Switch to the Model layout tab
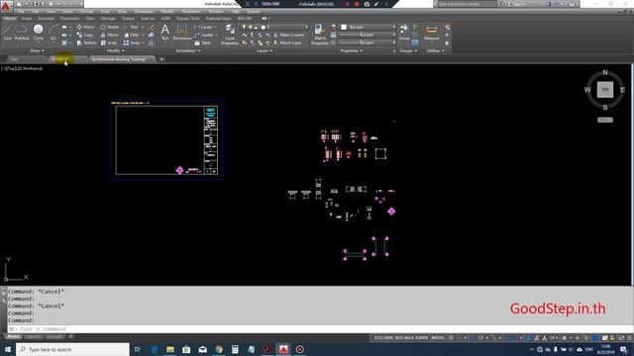Viewport: 634px width, 356px height. pos(13,336)
